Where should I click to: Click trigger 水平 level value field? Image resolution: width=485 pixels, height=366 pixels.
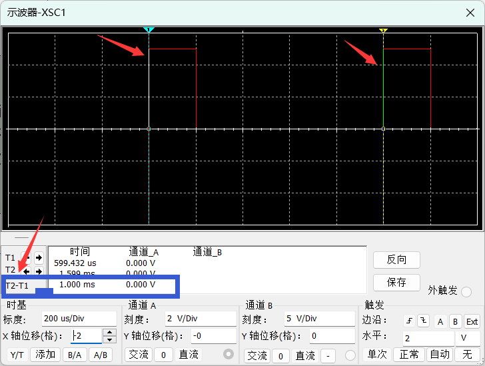coord(428,338)
